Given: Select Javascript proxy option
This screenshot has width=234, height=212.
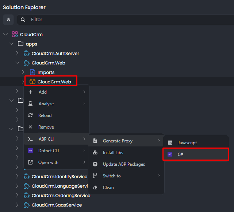Looking at the screenshot, I should [x=187, y=143].
